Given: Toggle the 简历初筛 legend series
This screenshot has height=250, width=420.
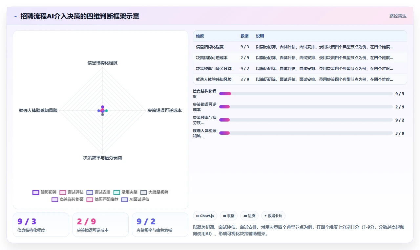Looking at the screenshot, I should pos(45,192).
